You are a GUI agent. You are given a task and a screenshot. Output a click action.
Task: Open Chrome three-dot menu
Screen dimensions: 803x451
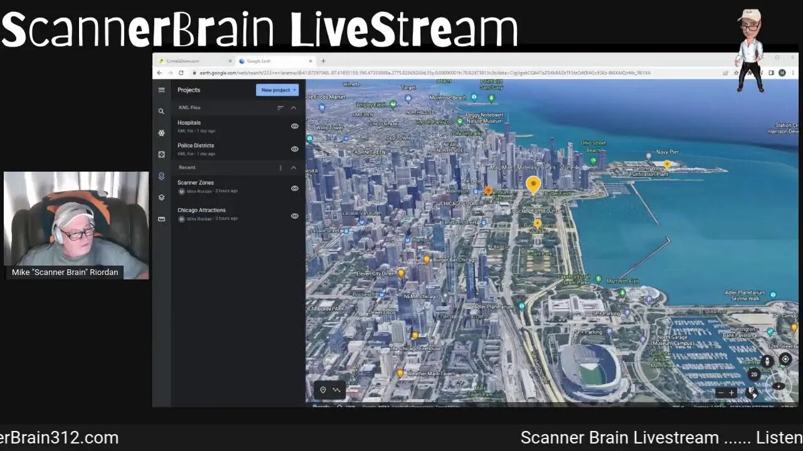[792, 73]
